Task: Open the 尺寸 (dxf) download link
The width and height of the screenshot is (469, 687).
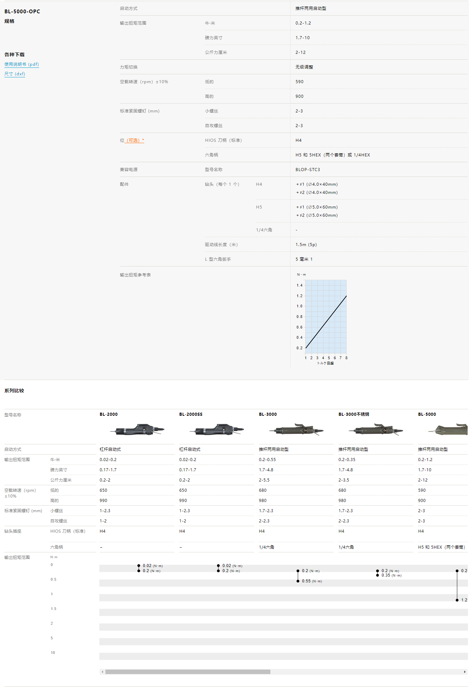Action: (x=15, y=74)
